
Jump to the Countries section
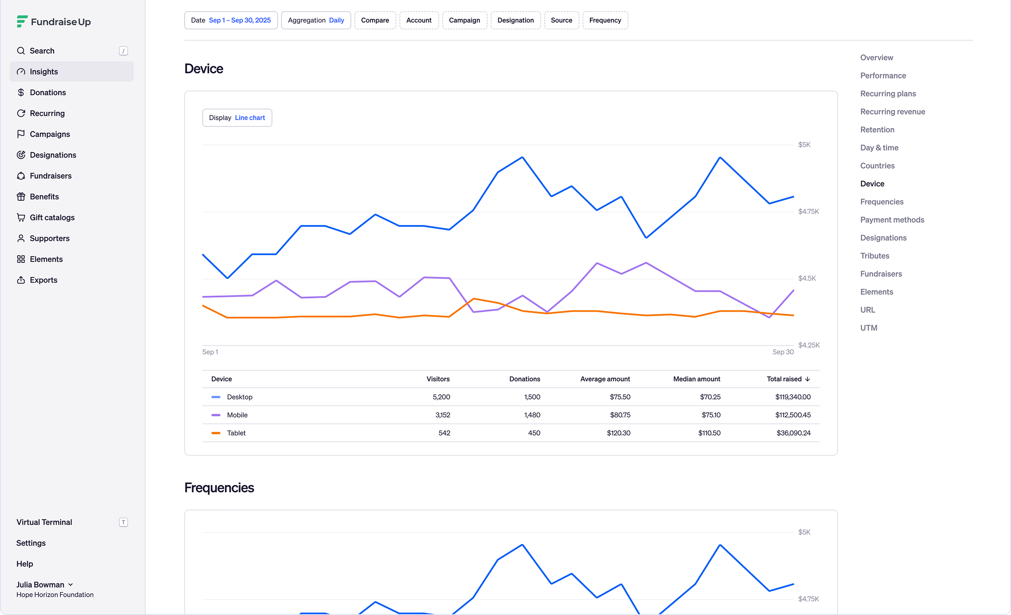pyautogui.click(x=878, y=165)
